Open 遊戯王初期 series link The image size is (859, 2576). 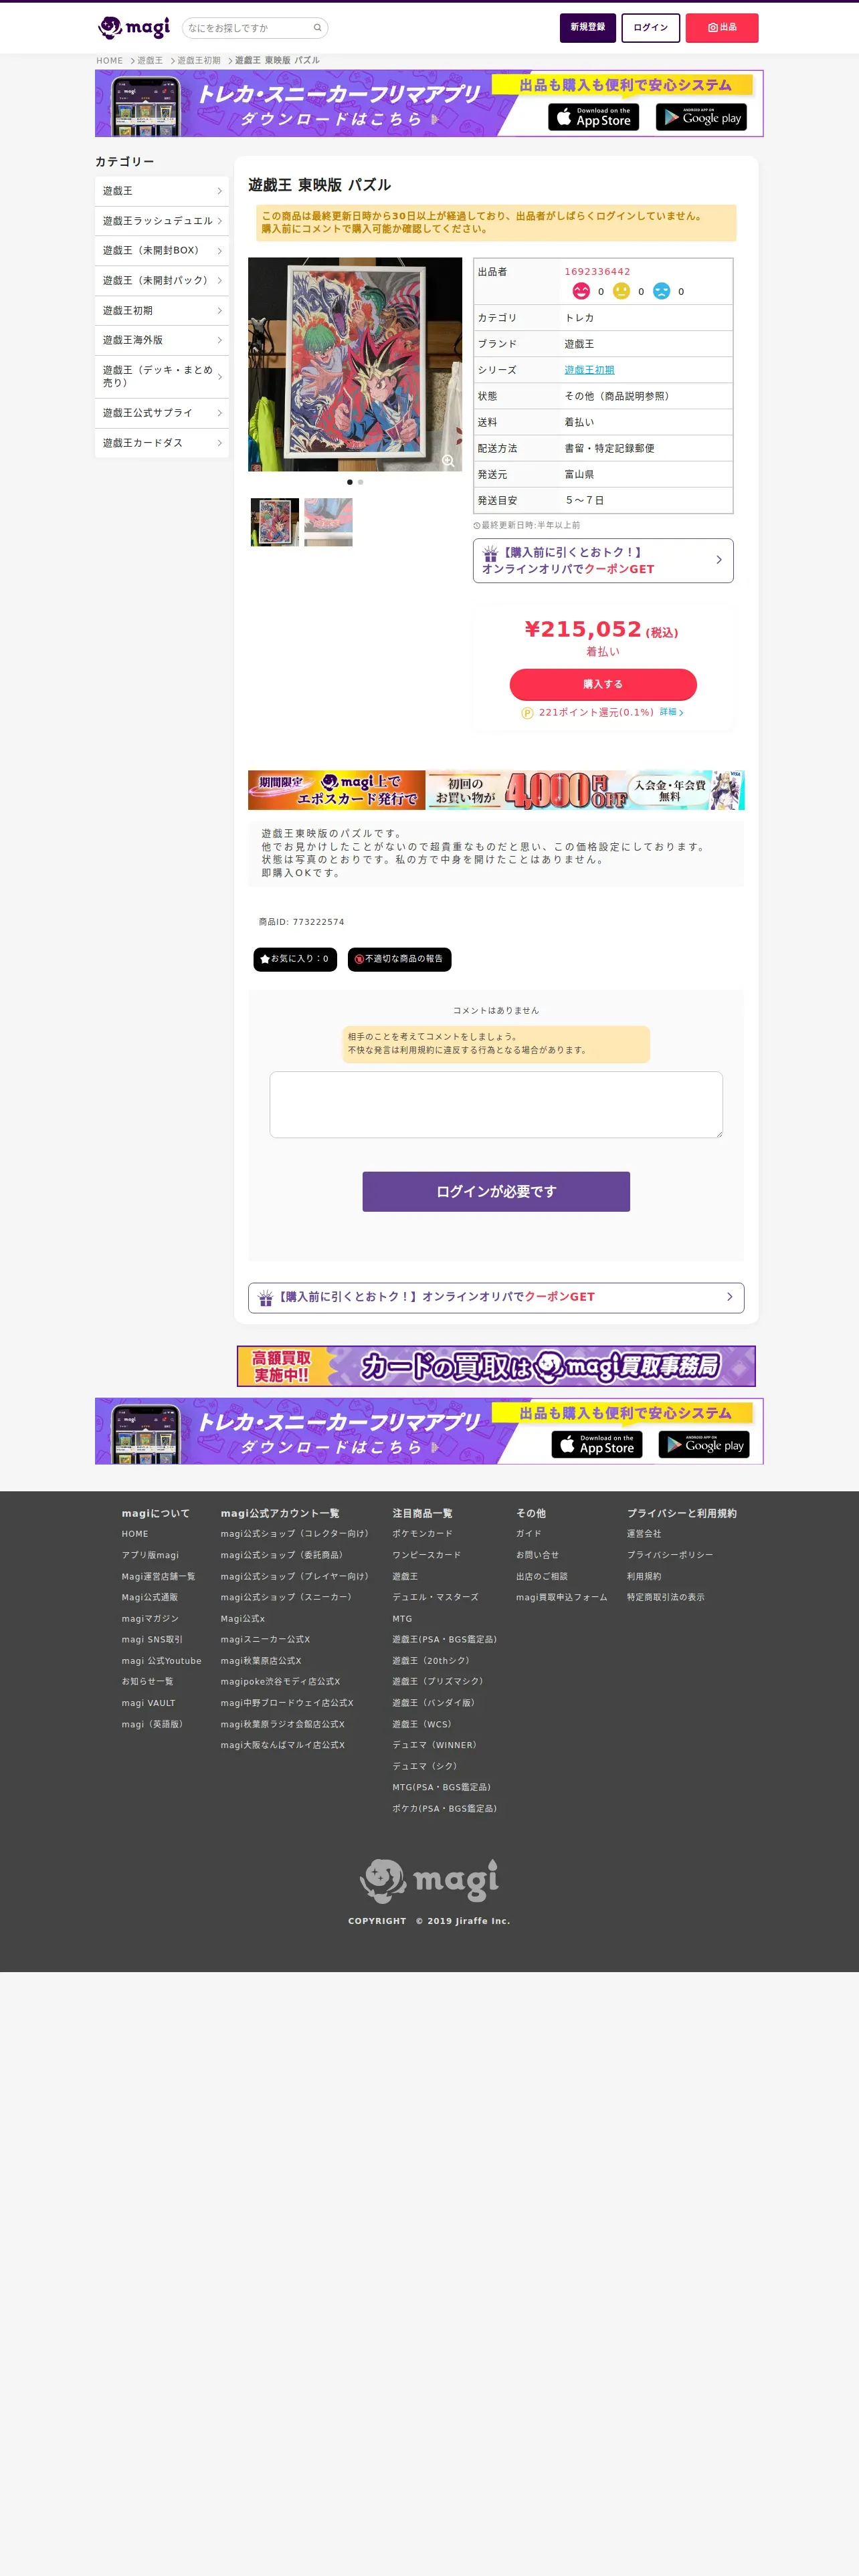pos(589,370)
